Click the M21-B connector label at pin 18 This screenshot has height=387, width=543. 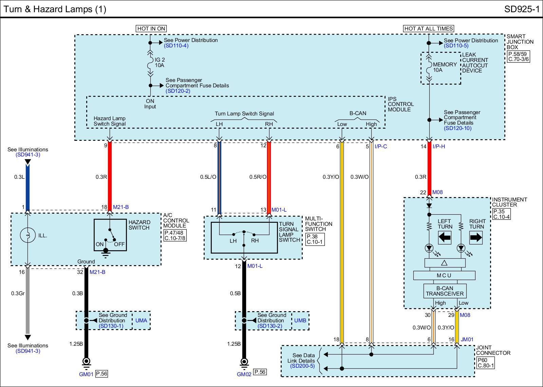pyautogui.click(x=121, y=207)
